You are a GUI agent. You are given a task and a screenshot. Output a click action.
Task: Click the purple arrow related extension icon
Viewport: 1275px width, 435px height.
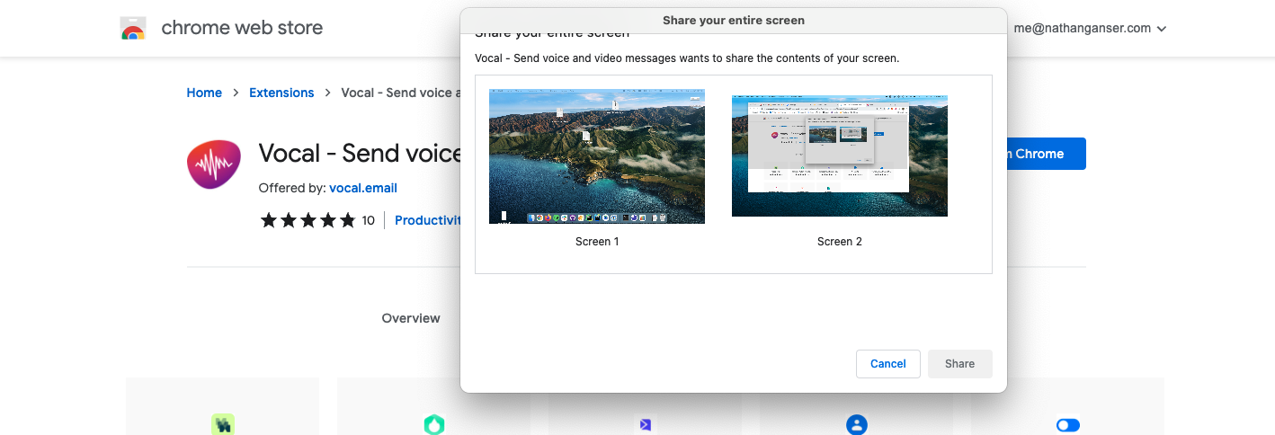point(646,424)
